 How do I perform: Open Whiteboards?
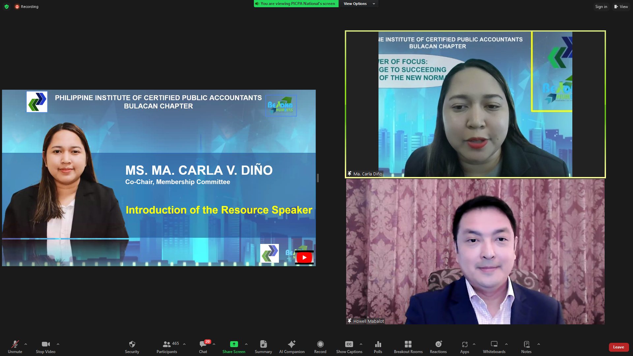(494, 347)
